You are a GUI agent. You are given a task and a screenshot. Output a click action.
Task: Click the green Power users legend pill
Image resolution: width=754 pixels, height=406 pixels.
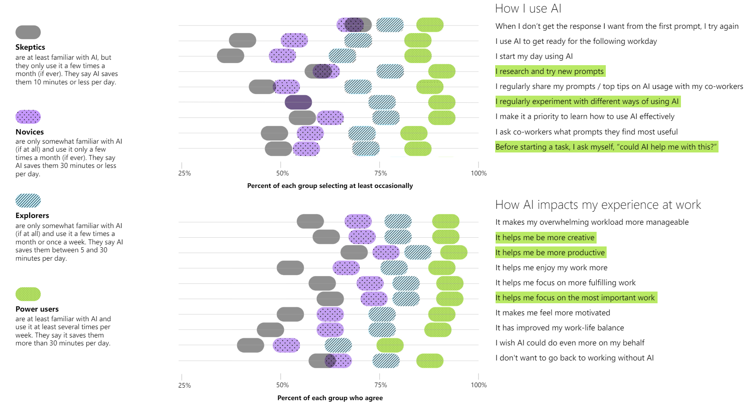point(28,294)
